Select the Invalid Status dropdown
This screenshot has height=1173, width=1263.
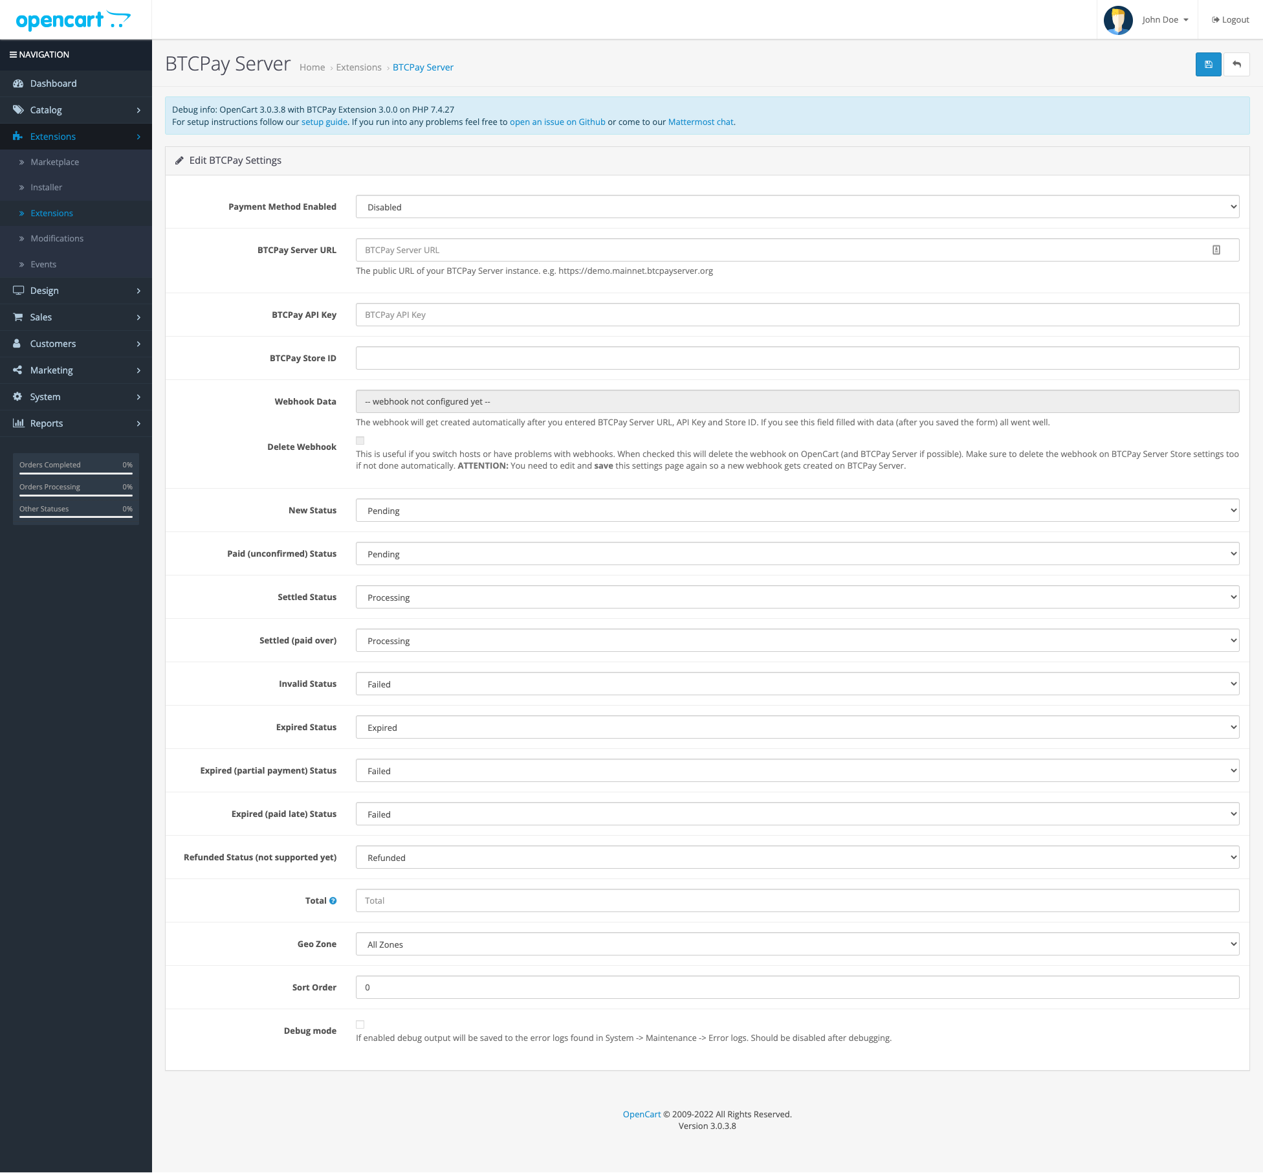(796, 684)
